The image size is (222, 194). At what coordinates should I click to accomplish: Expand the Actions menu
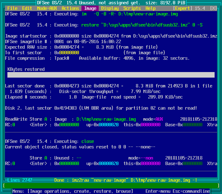[x=70, y=8]
